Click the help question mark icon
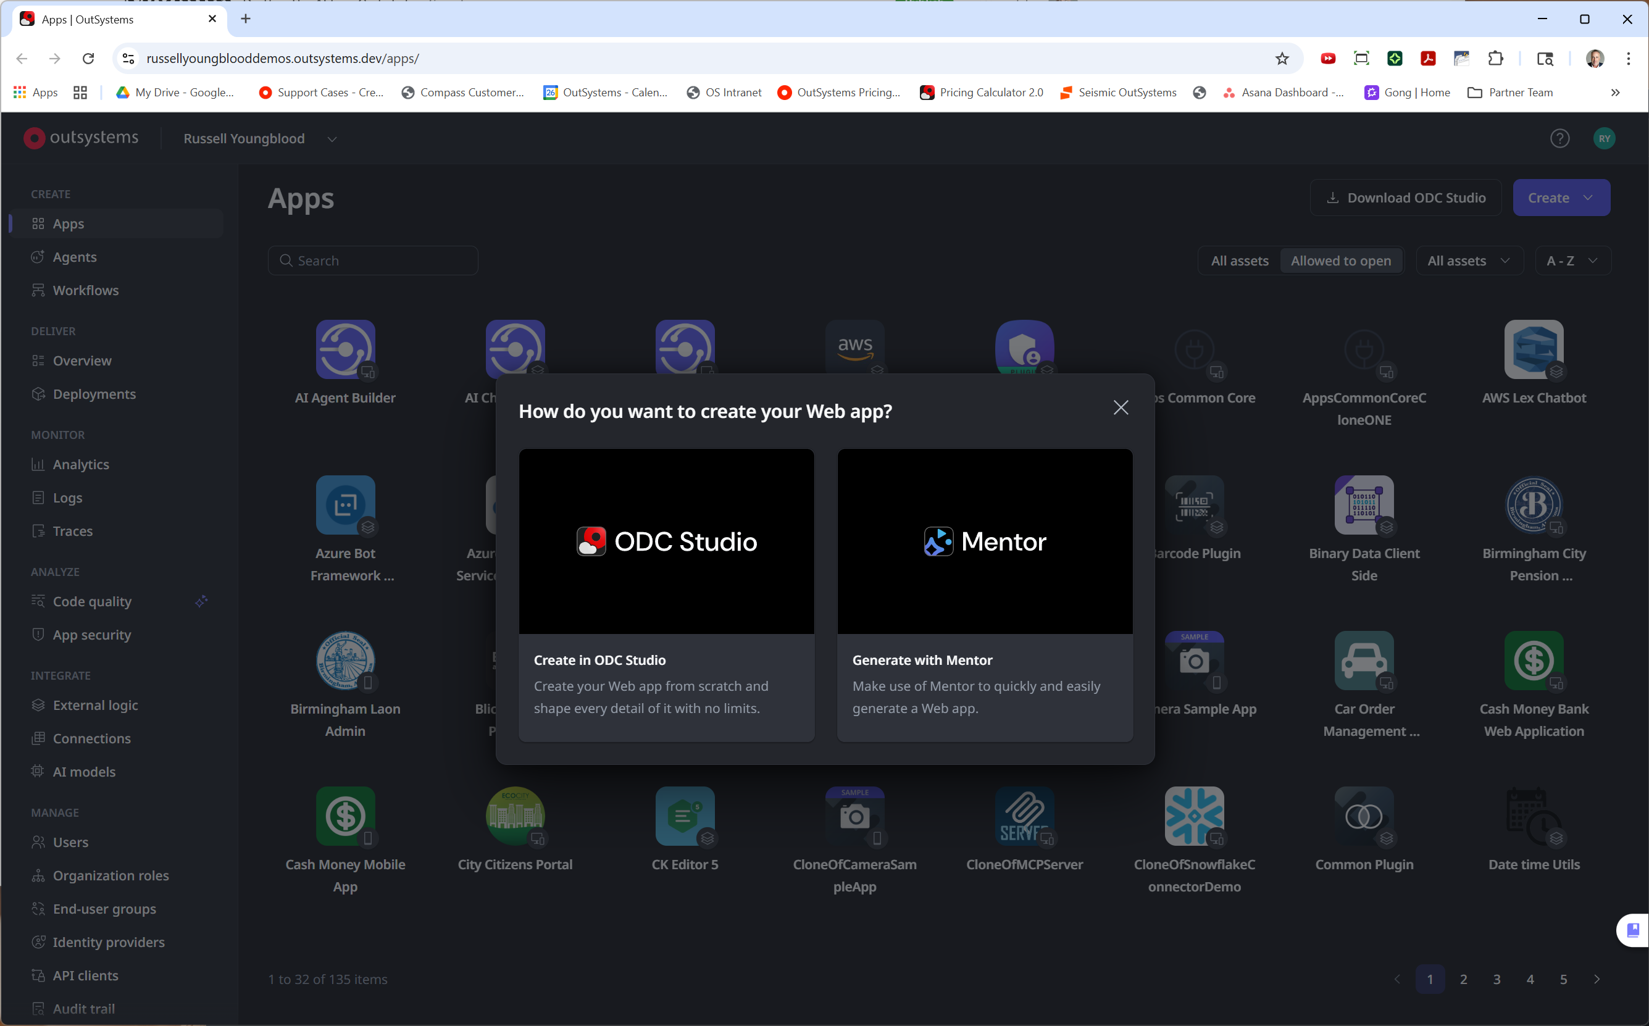Viewport: 1649px width, 1026px height. point(1560,138)
